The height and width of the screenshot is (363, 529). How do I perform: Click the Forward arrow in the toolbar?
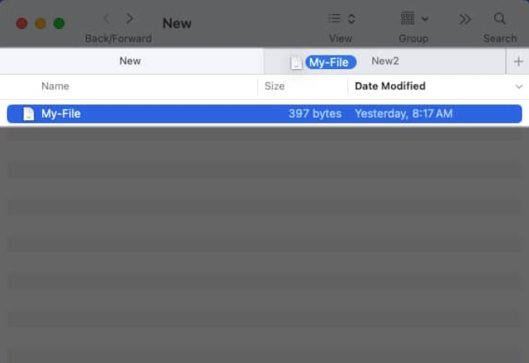click(130, 19)
